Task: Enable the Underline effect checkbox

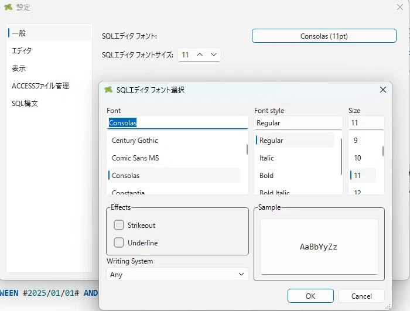Action: [x=119, y=242]
